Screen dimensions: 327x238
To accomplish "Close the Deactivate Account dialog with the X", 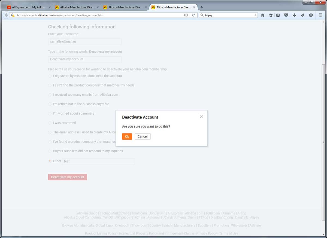I will [201, 116].
